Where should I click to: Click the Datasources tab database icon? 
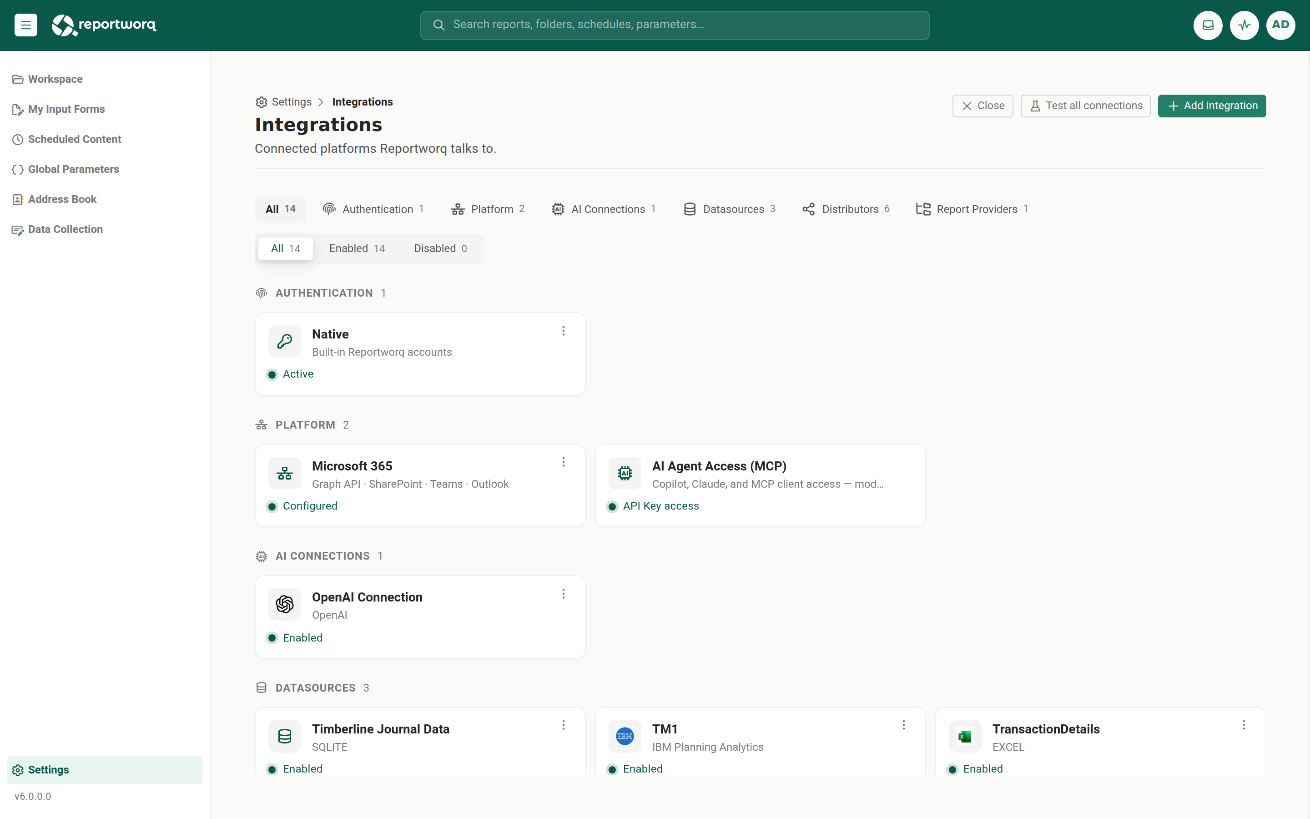[x=690, y=209]
